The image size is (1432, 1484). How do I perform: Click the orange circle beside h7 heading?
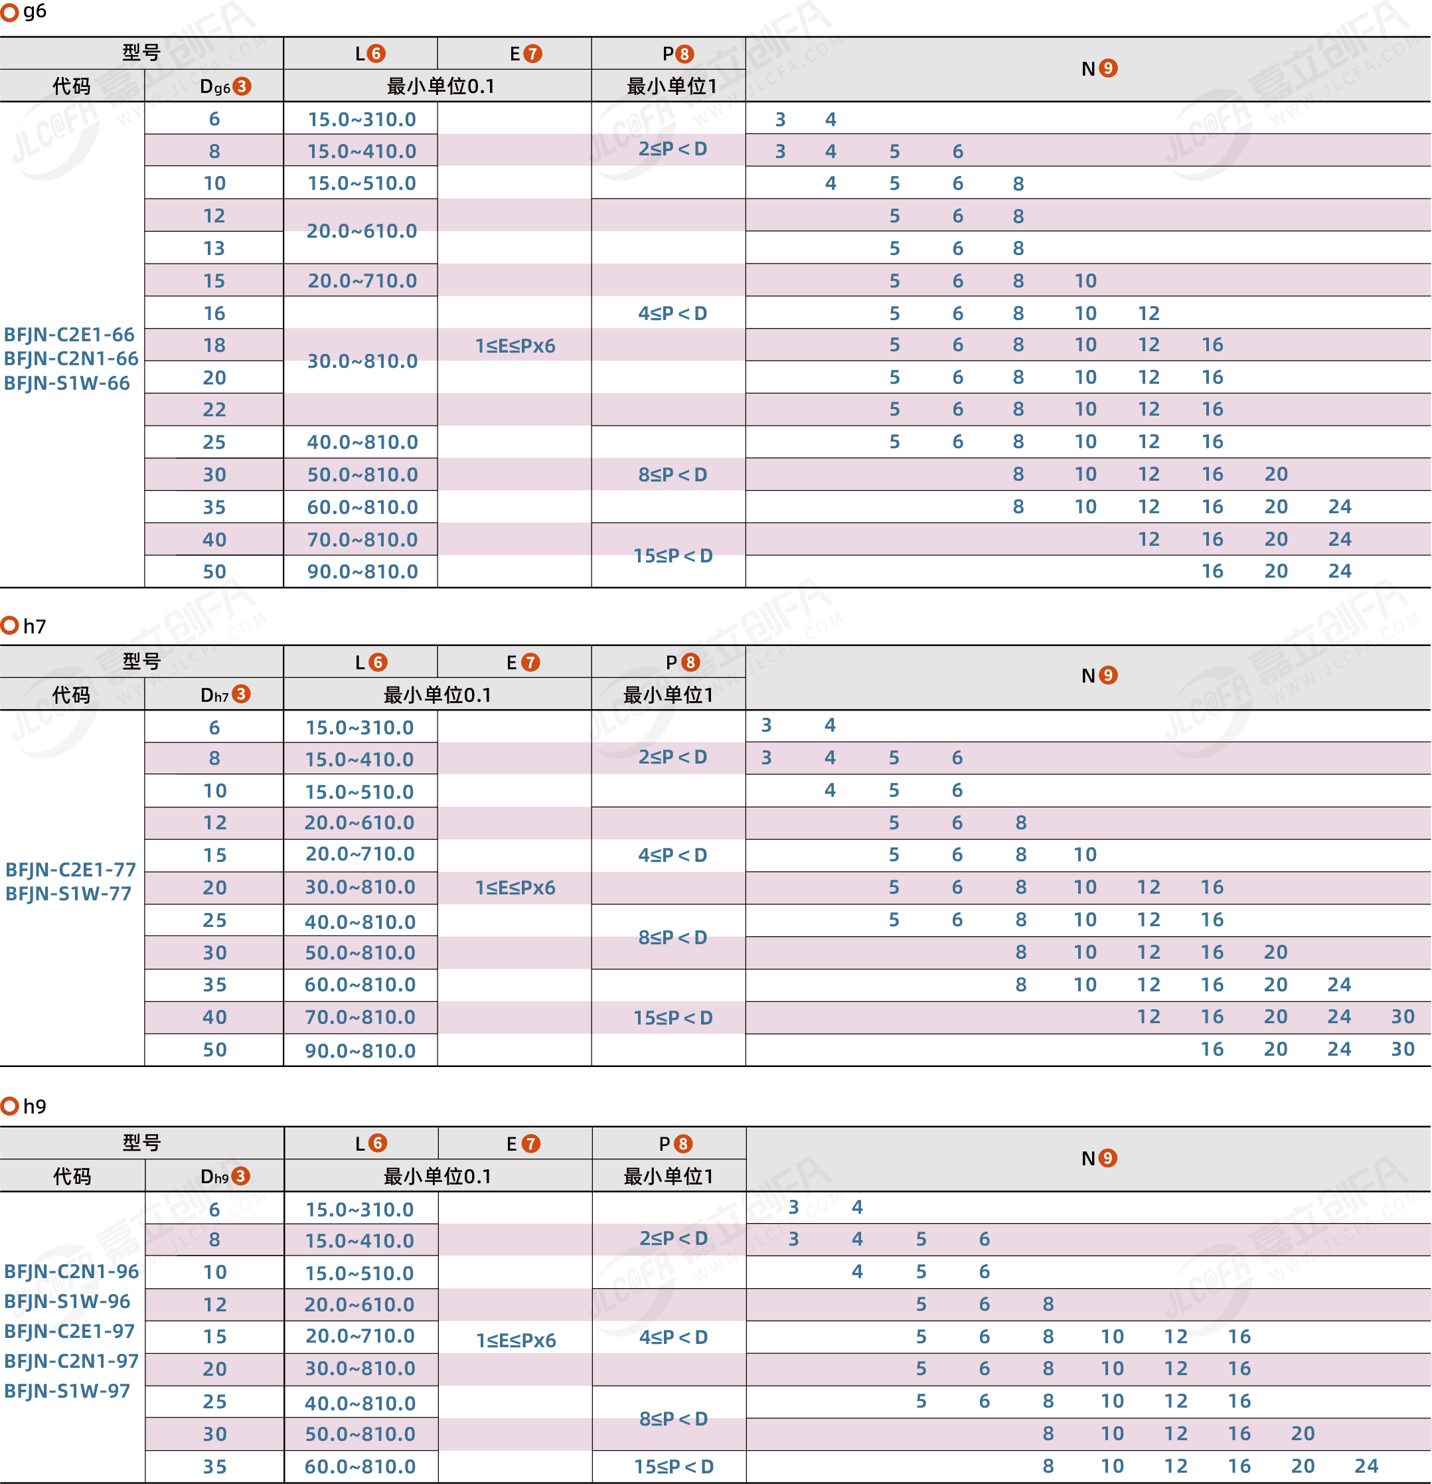pyautogui.click(x=10, y=626)
